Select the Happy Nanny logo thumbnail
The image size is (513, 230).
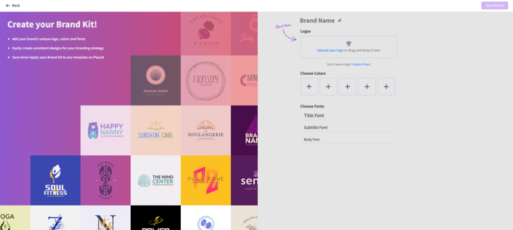[106, 130]
